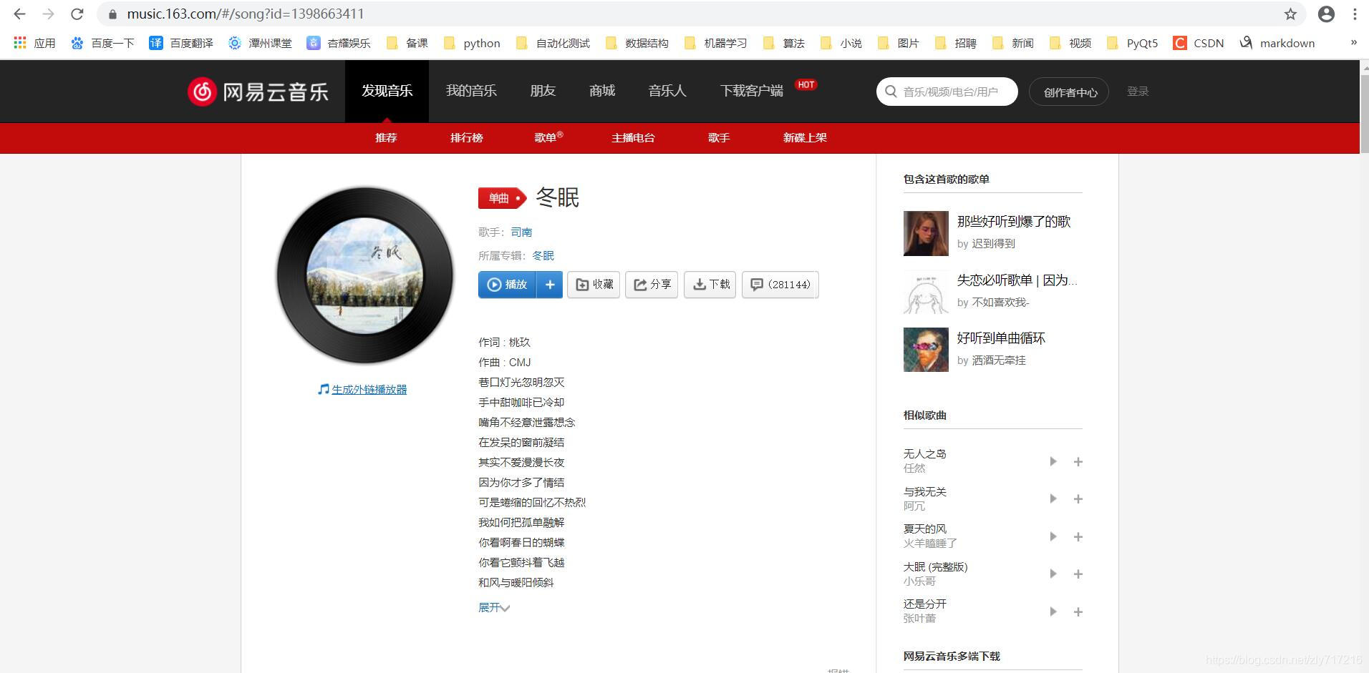This screenshot has height=673, width=1369.
Task: Click the 分享 (share) icon
Action: point(651,284)
